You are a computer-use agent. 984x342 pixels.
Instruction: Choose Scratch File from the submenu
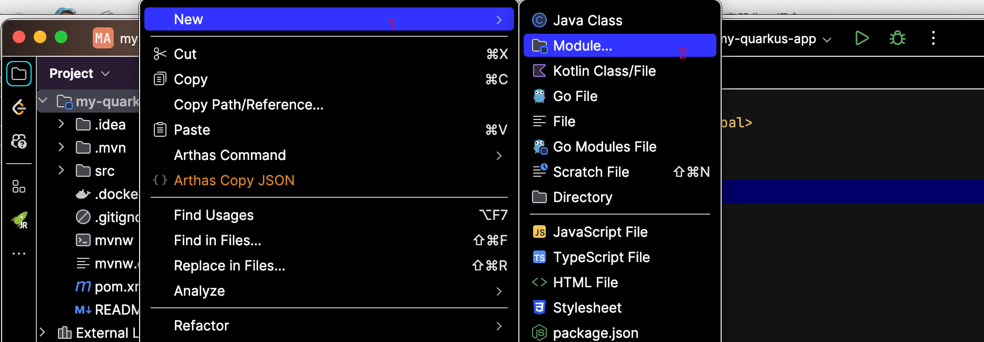coord(591,172)
